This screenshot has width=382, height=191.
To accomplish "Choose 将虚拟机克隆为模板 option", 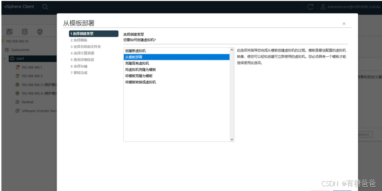I will pos(177,69).
